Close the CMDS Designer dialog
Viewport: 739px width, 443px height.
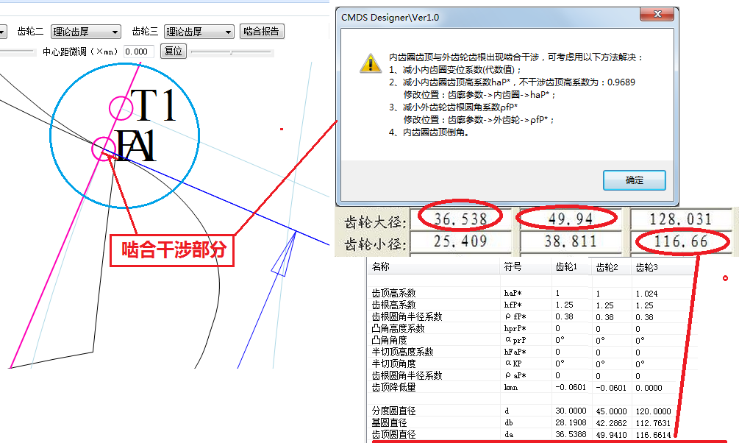coord(657,14)
